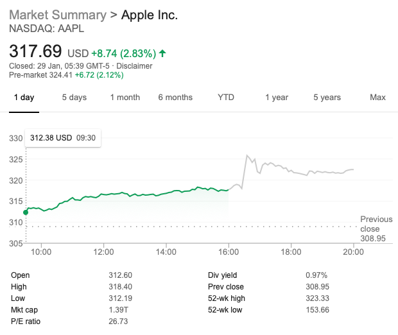398x335 pixels.
Task: Select the 5 days range tab
Action: click(x=74, y=98)
